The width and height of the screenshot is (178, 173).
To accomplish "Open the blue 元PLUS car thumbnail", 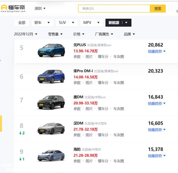I will pos(51,50).
